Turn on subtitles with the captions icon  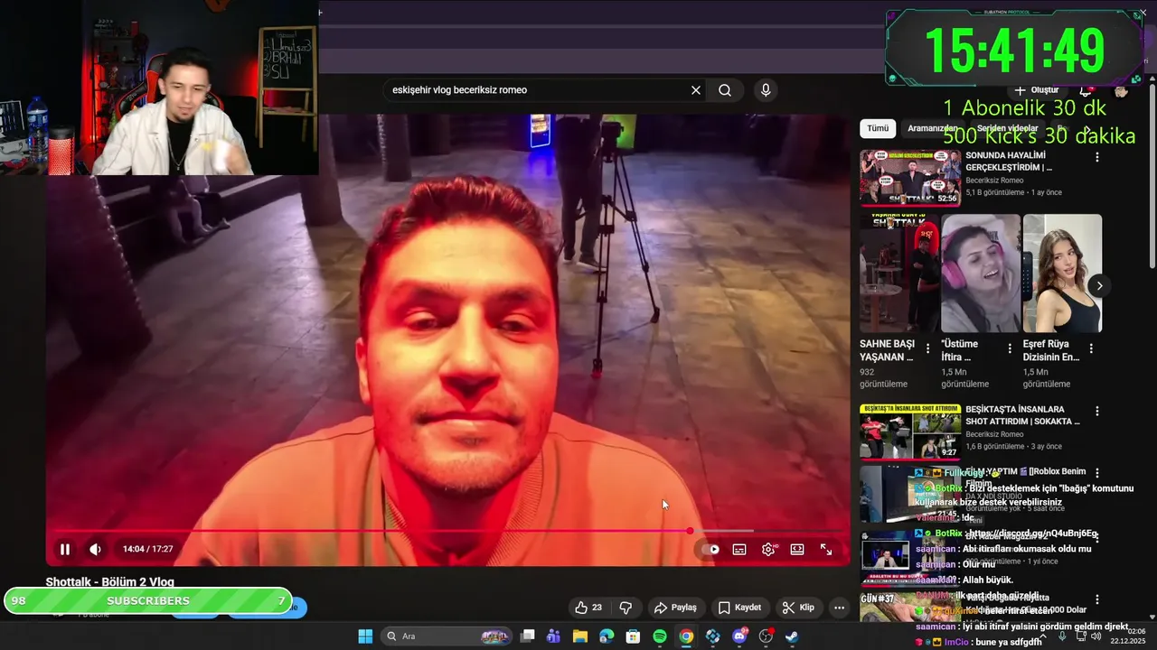tap(739, 549)
